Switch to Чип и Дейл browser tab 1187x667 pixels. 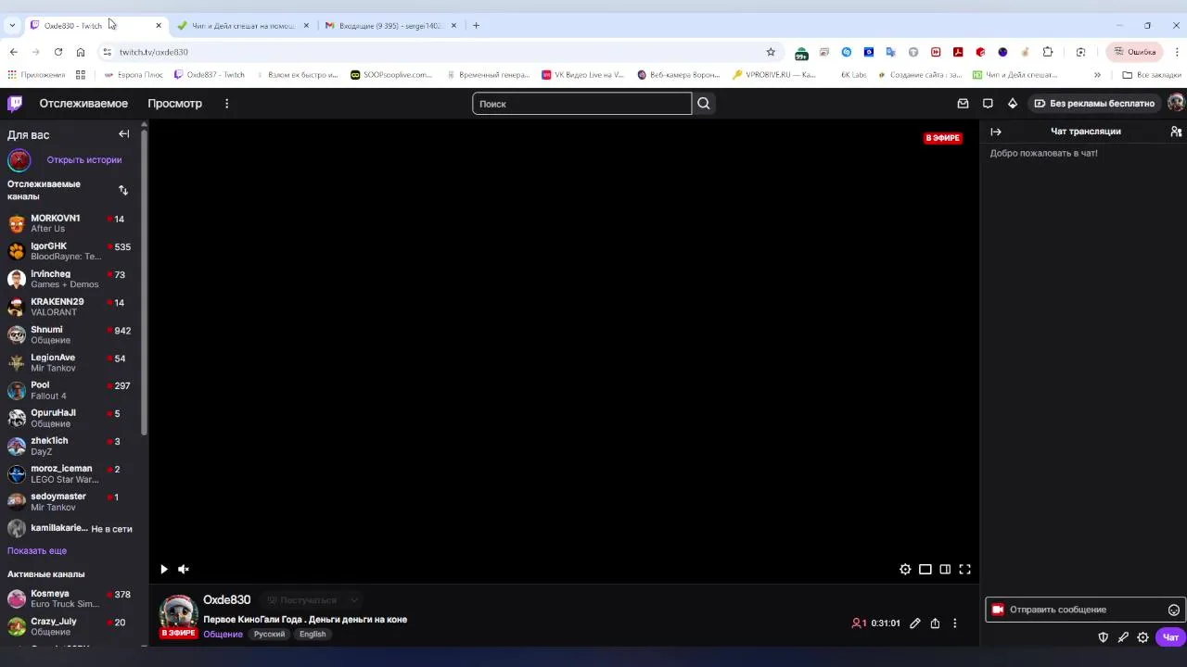coord(243,25)
